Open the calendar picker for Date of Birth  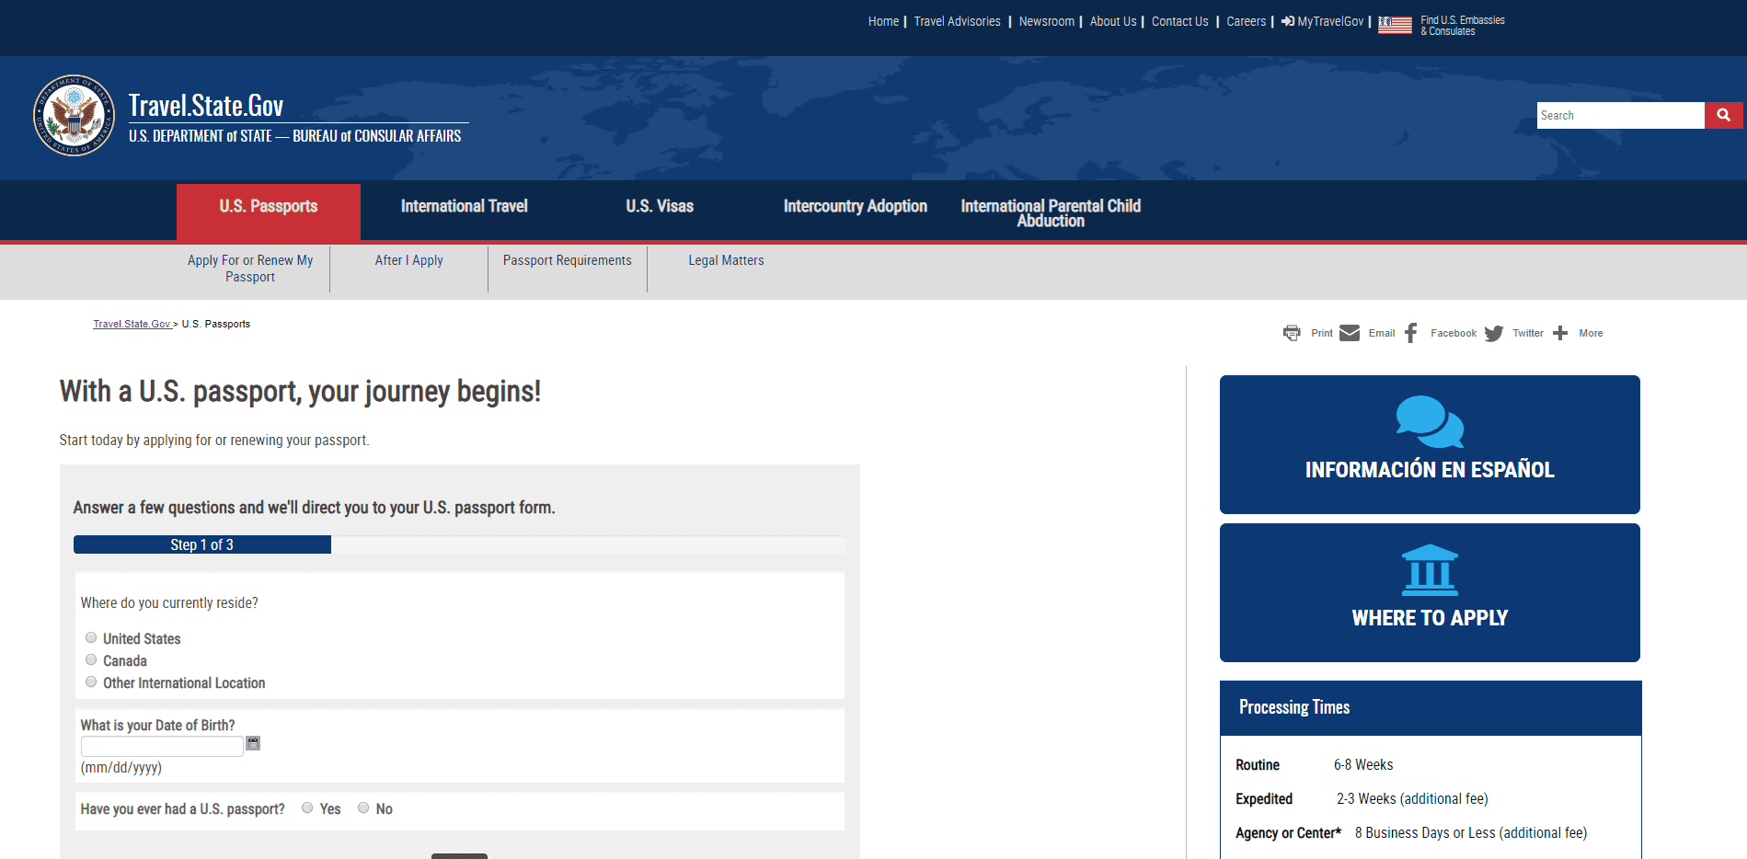click(254, 743)
